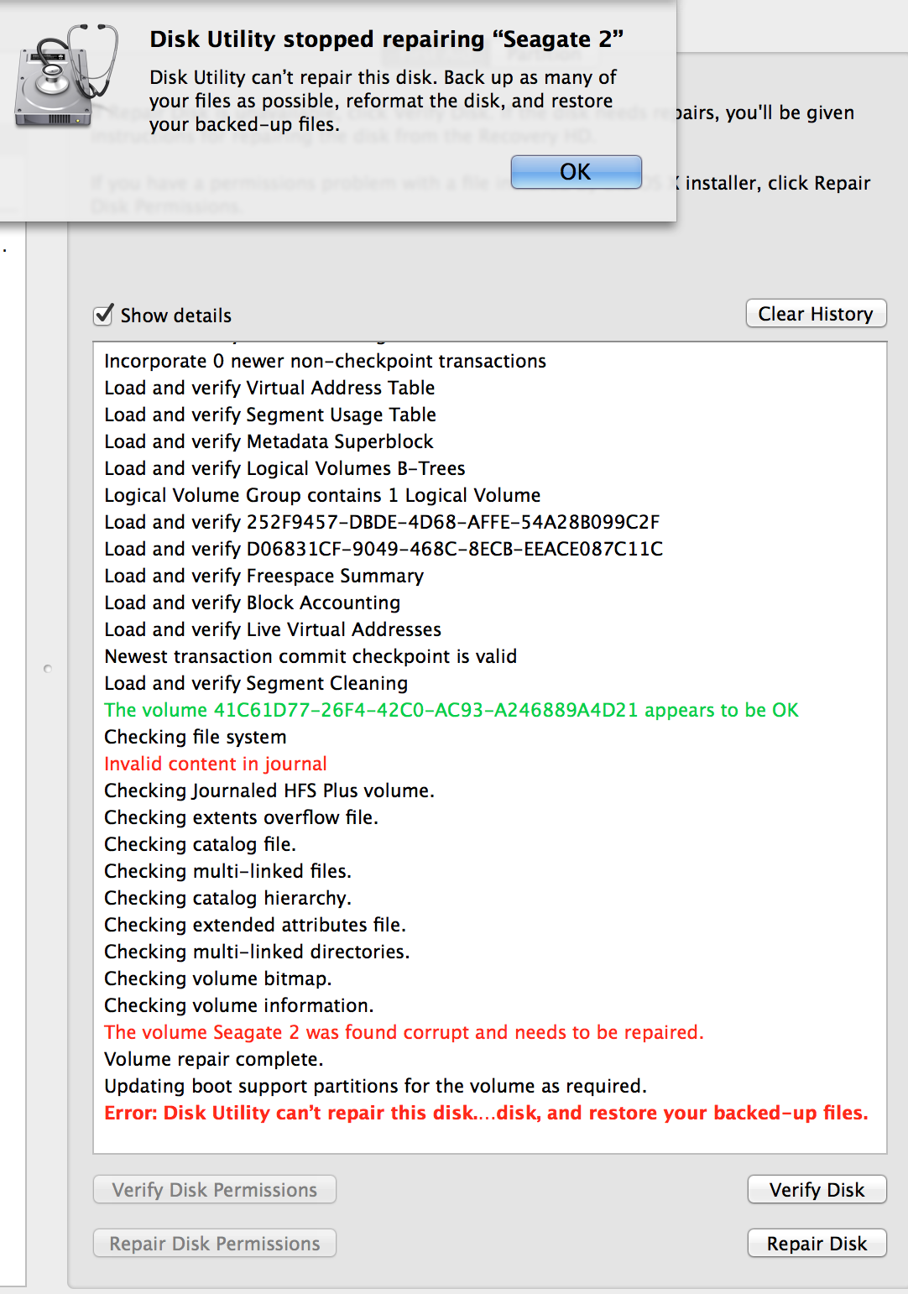Select the 'Load and verify Metadata Superblock' line
This screenshot has width=908, height=1294.
[x=269, y=441]
